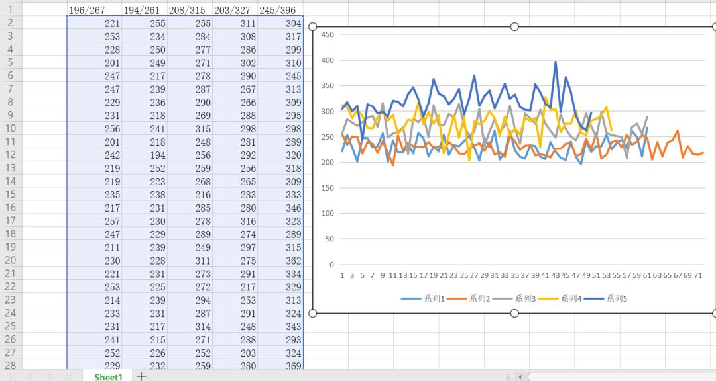Image resolution: width=716 pixels, height=381 pixels.
Task: Grab the chart's top-center resize handle
Action: (514, 27)
